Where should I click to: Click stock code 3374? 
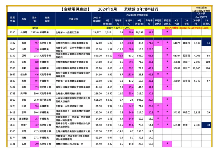point(12,138)
